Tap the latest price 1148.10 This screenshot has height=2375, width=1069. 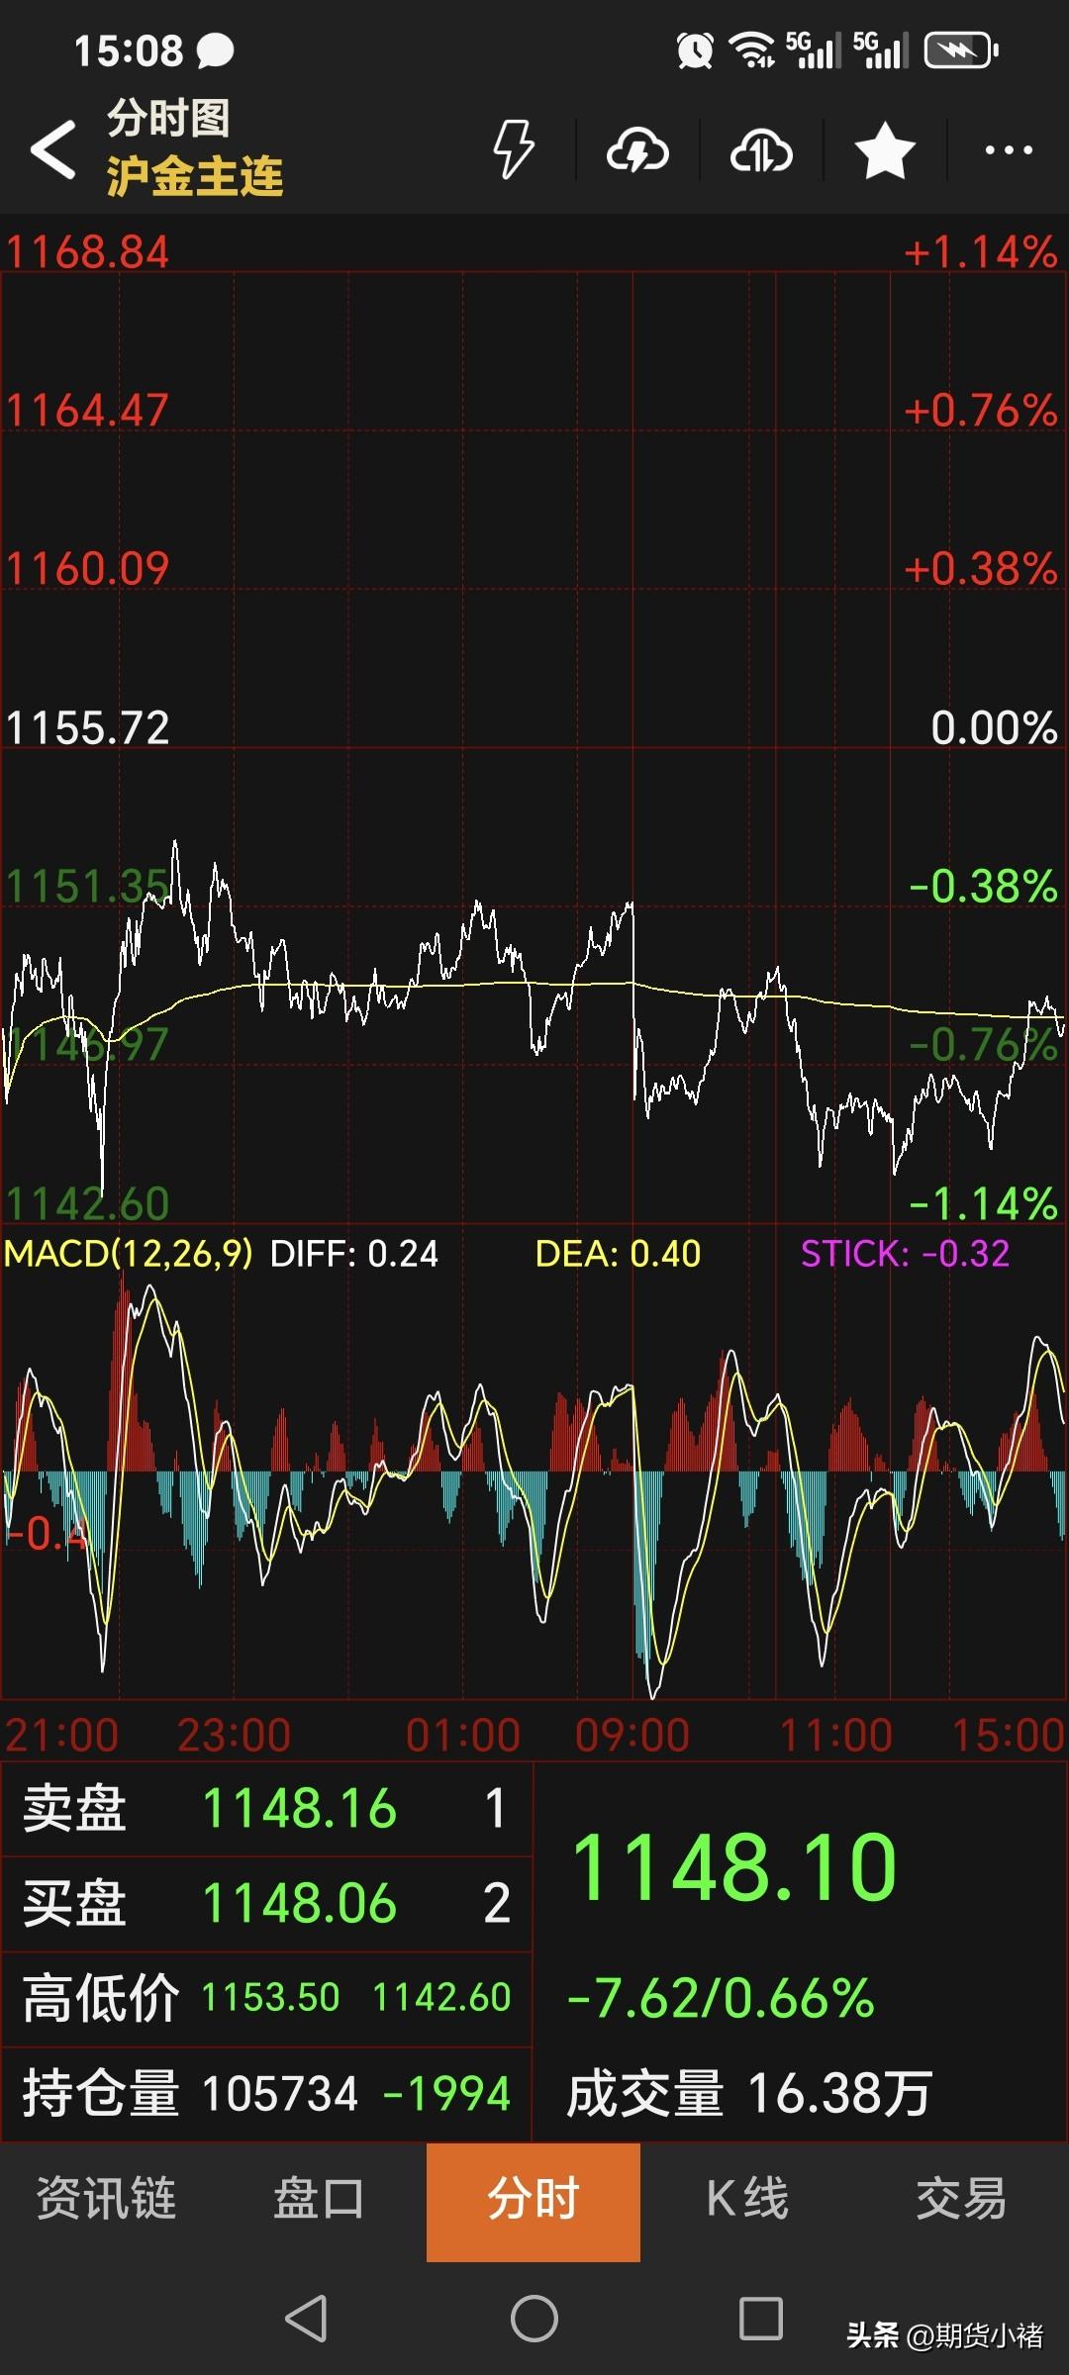[734, 1867]
